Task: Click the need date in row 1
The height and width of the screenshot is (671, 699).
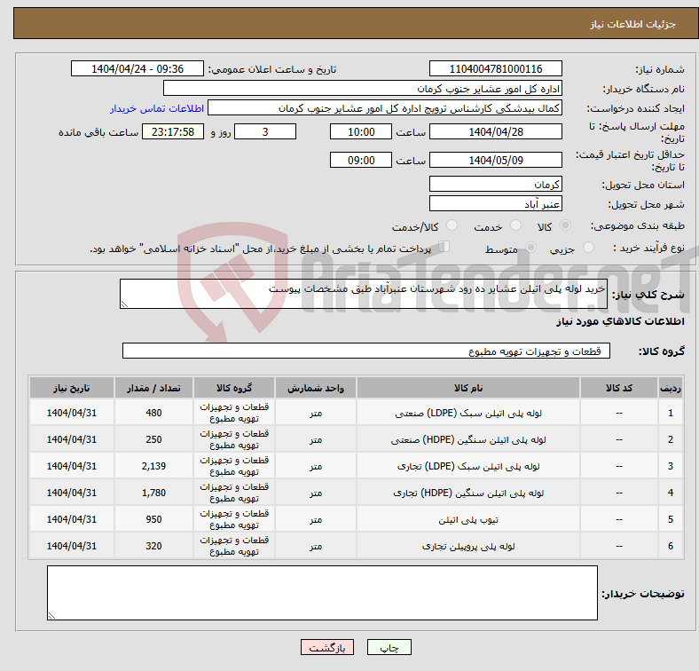Action: point(72,413)
